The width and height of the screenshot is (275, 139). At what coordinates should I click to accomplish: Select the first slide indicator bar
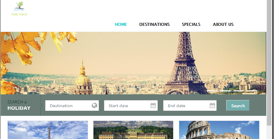click(212, 91)
